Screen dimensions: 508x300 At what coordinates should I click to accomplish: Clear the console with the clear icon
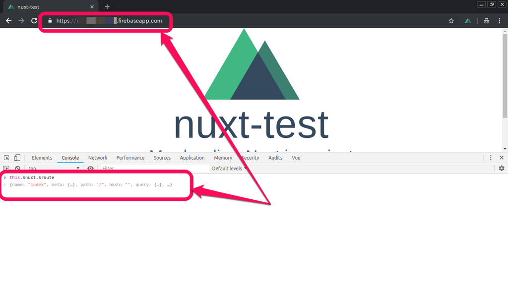(x=18, y=169)
